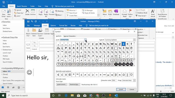The height and width of the screenshot is (98, 175).
Task: Pick smiley face from recently used symbols
Action: [x=131, y=75]
